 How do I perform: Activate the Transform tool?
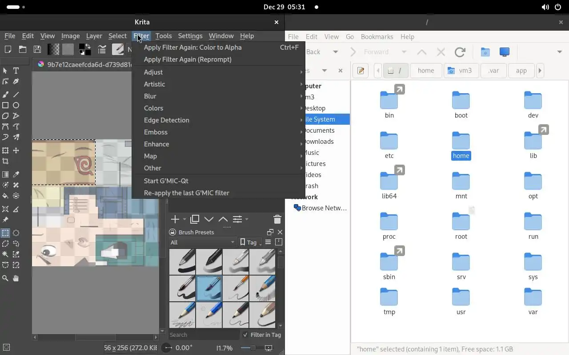5,150
